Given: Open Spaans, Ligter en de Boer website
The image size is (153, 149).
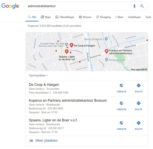Looking at the screenshot, I should (x=121, y=126).
